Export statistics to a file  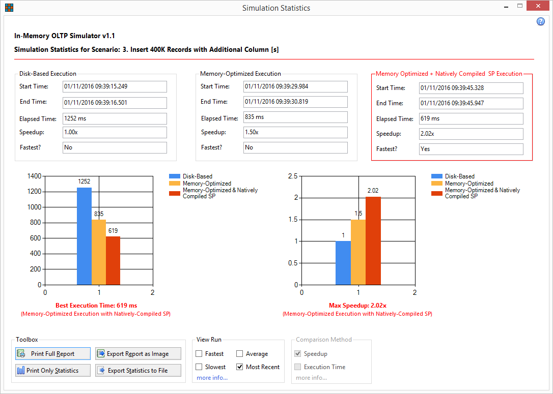pyautogui.click(x=139, y=371)
